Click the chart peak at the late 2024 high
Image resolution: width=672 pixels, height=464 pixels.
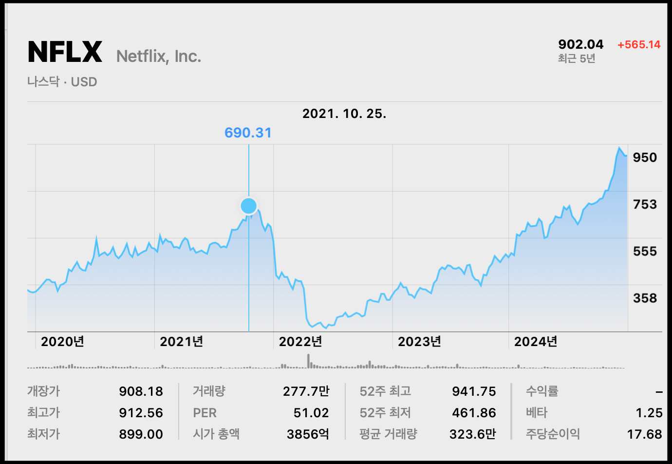[619, 148]
